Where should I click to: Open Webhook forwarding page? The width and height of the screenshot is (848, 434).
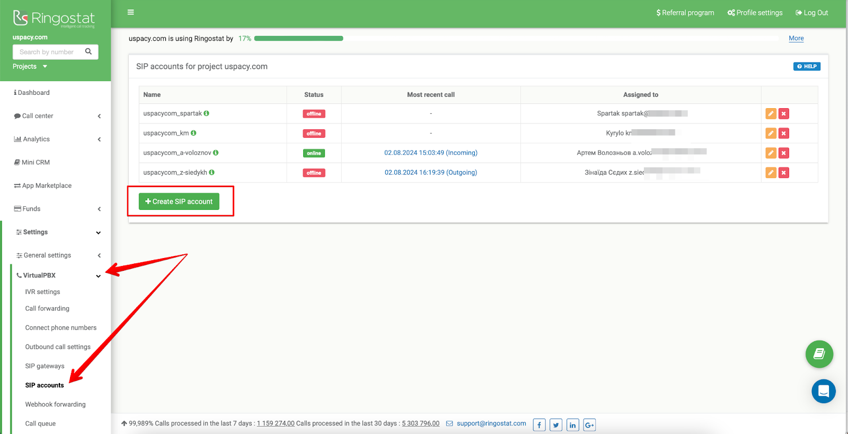[55, 404]
